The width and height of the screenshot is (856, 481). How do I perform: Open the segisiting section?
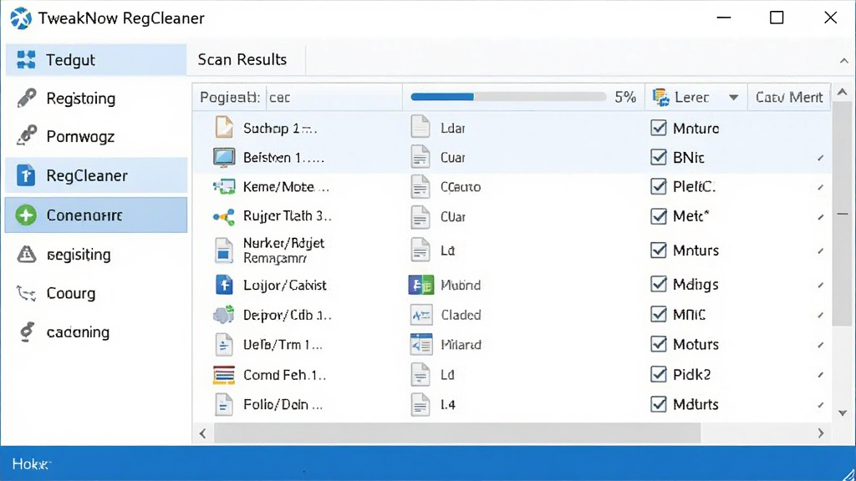tap(96, 254)
